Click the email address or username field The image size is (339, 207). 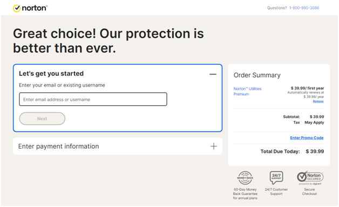click(x=93, y=99)
